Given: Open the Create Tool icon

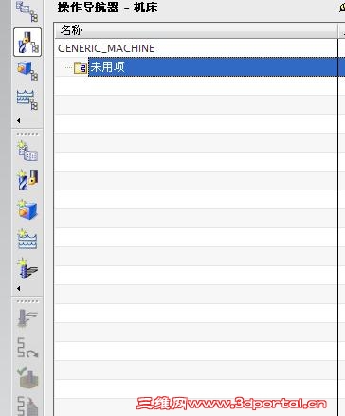Looking at the screenshot, I should click(x=27, y=180).
